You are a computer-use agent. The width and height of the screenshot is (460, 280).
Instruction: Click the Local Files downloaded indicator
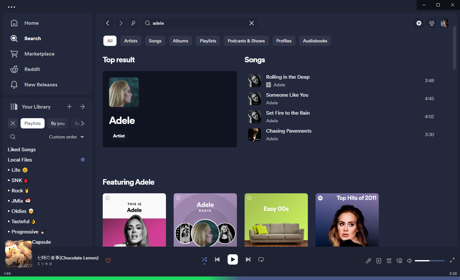[83, 160]
